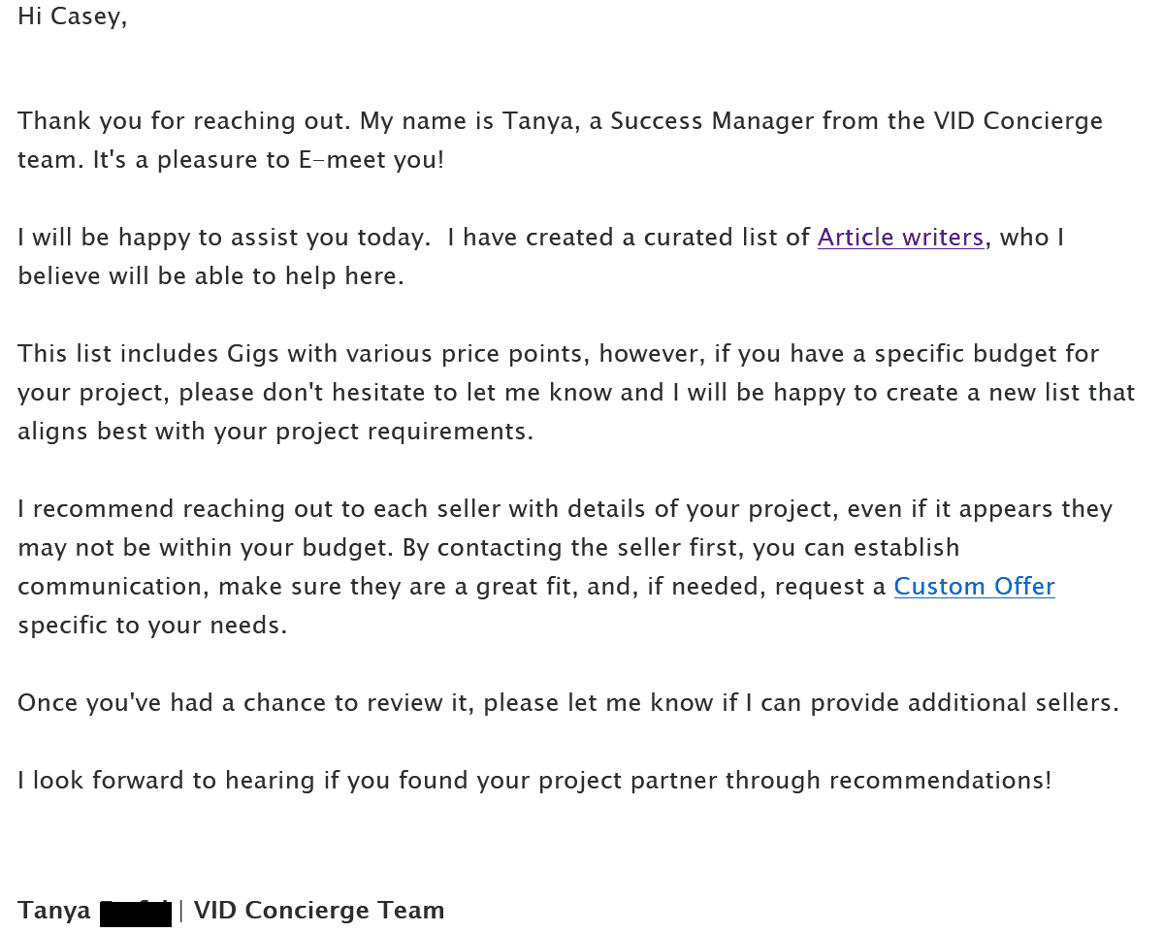Image resolution: width=1164 pixels, height=932 pixels.
Task: Open the Article writers link
Action: (x=901, y=238)
